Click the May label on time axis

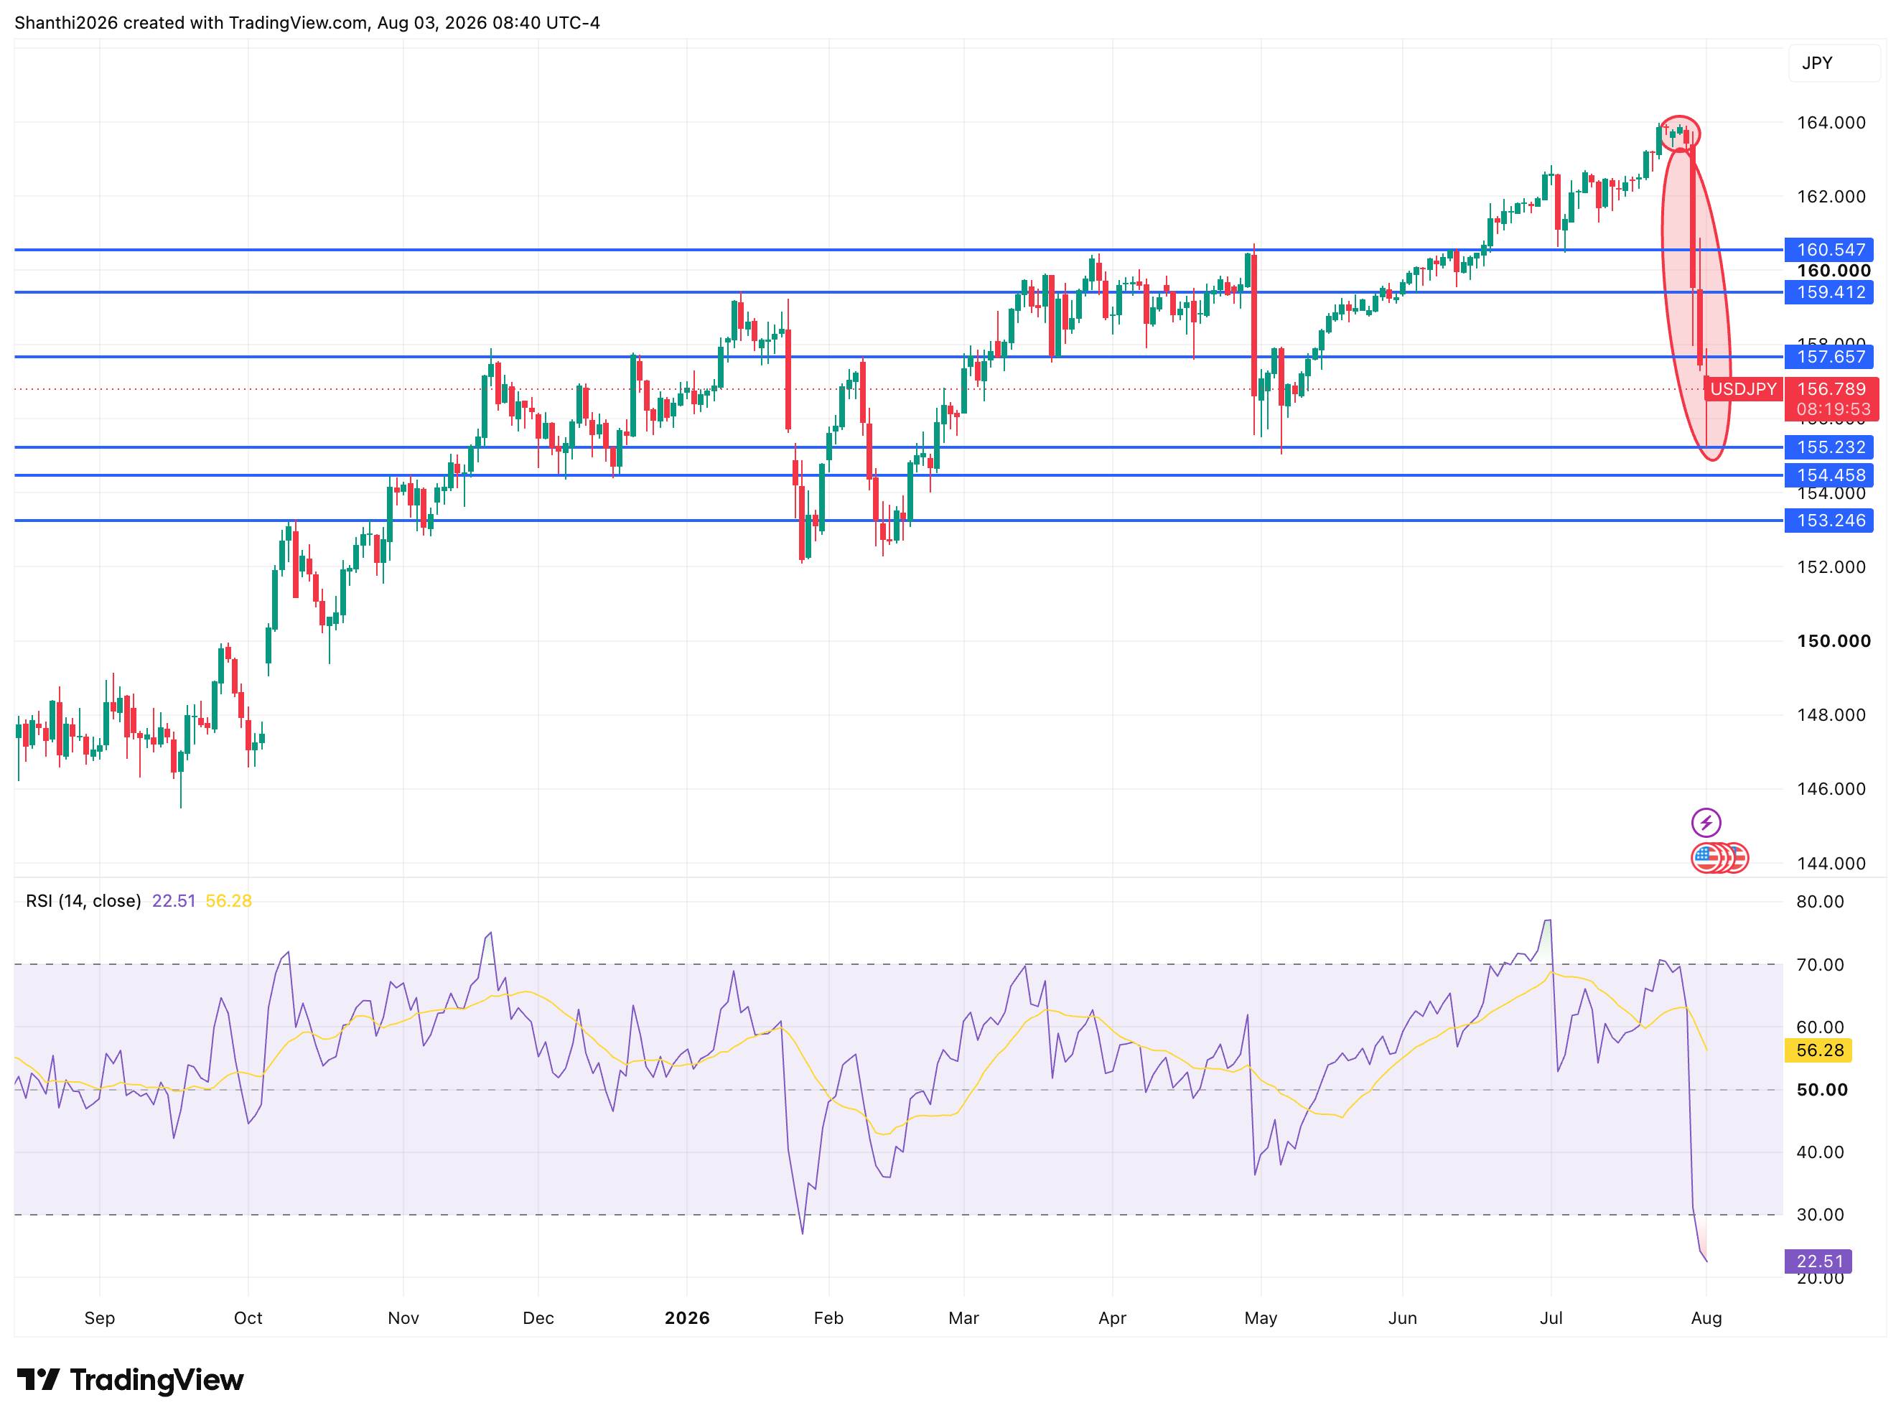[1261, 1318]
